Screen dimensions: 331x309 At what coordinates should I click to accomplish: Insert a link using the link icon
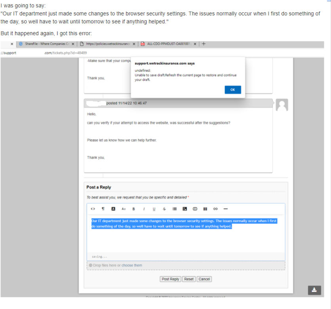click(215, 209)
